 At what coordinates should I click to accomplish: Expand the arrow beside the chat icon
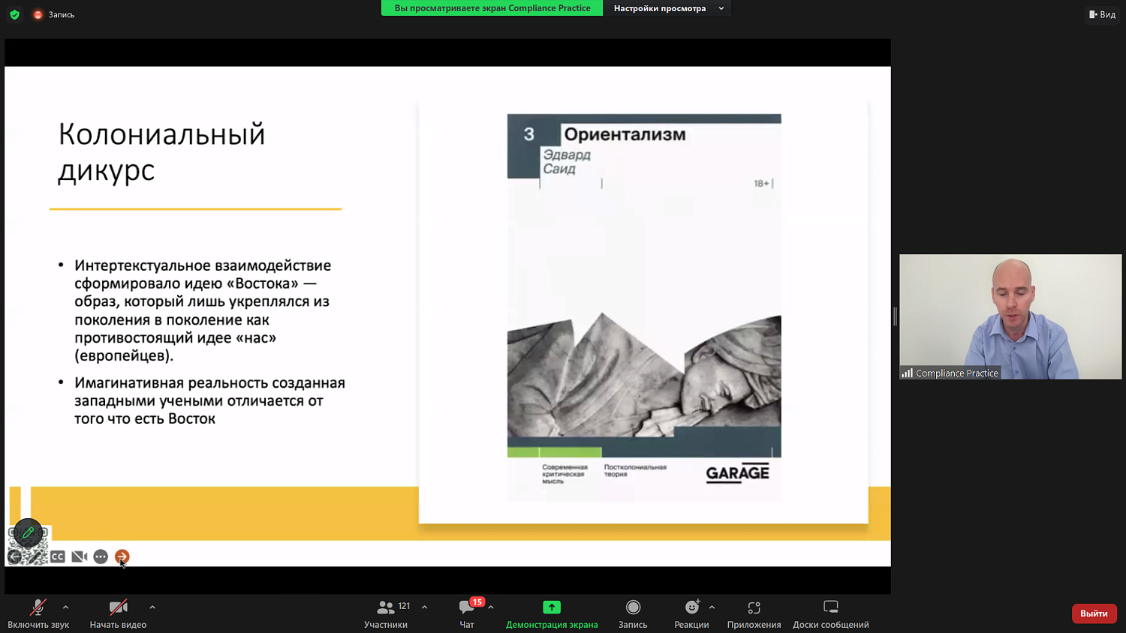pyautogui.click(x=491, y=607)
